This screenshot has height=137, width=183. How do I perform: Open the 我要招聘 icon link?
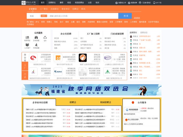(129, 3)
